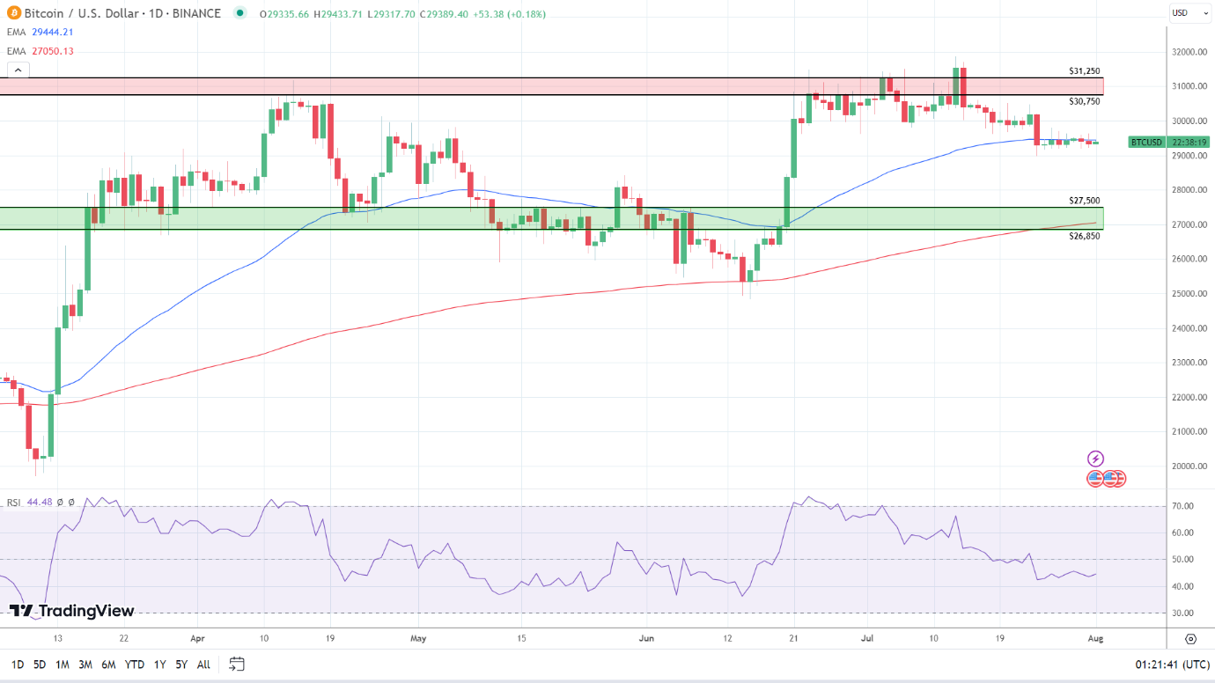The height and width of the screenshot is (683, 1215).
Task: Select the All time range
Action: (x=203, y=665)
